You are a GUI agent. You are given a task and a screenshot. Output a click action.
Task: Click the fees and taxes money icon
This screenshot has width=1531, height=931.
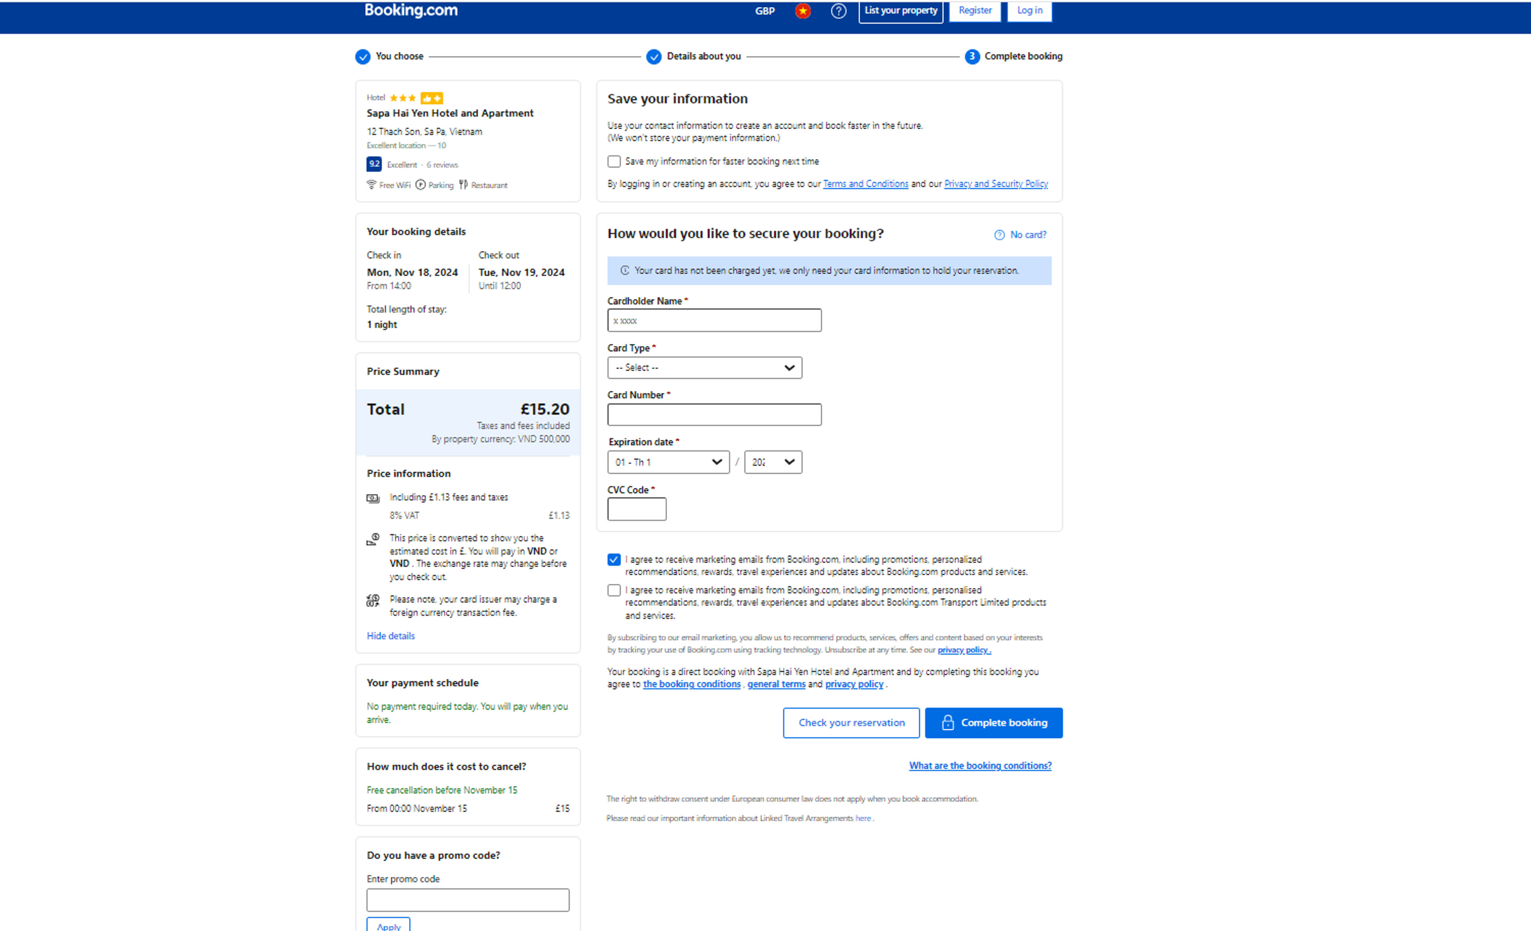373,498
